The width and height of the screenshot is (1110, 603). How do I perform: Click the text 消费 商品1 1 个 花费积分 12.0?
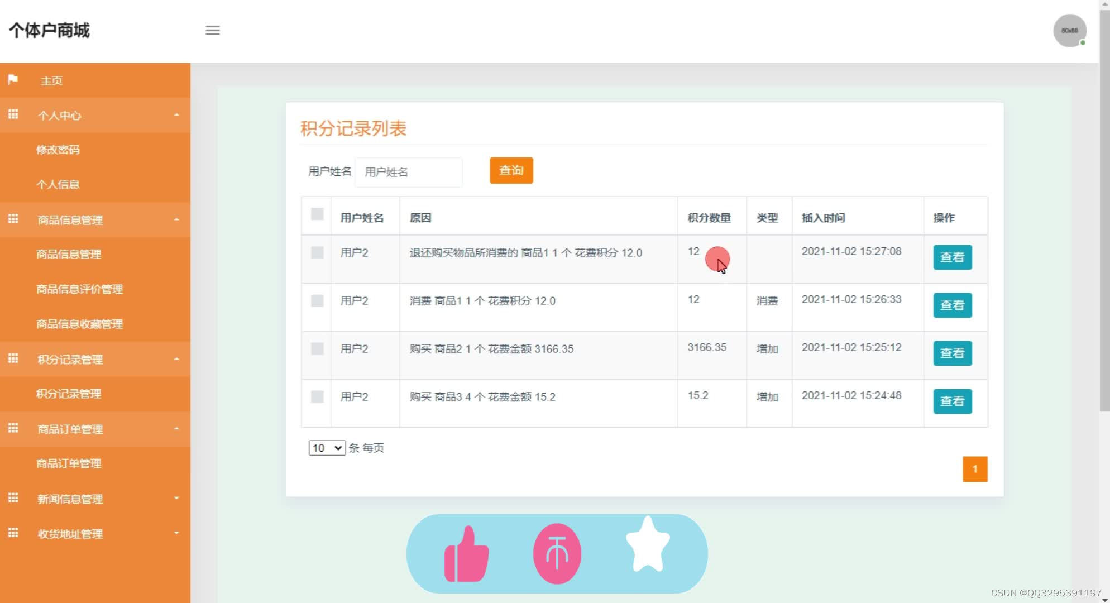tap(482, 301)
